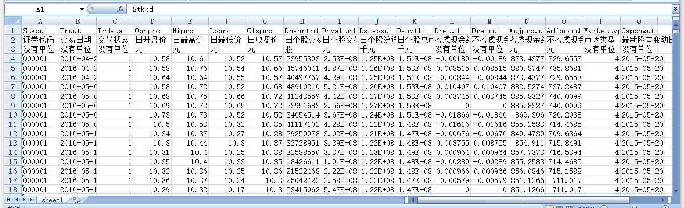Screen dimensions: 684x208
Task: Click the cell 市场类型
Action: click(601, 40)
